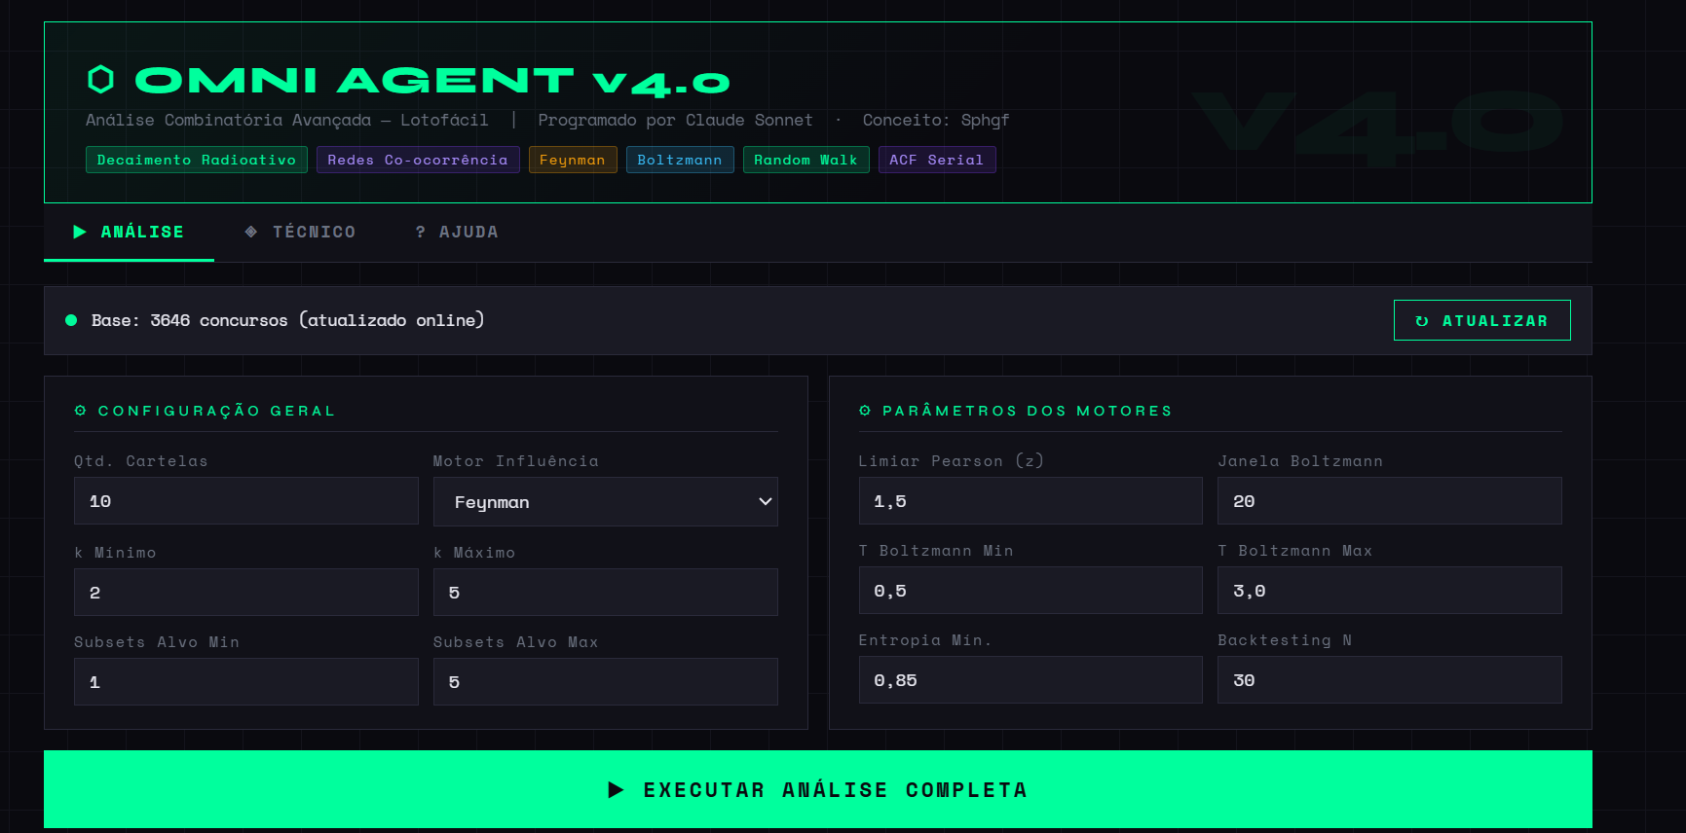The height and width of the screenshot is (833, 1686).
Task: Click the k Mínimo input field
Action: point(245,593)
